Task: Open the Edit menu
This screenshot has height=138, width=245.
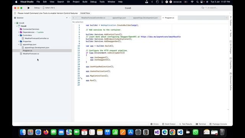Action: point(45,2)
